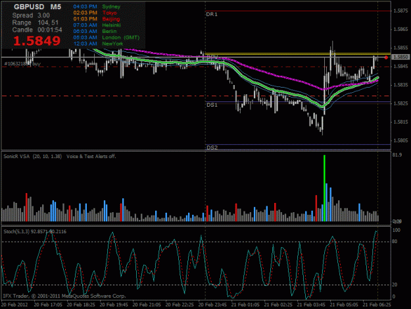Click the 21 Feb 05:05 time label
The width and height of the screenshot is (411, 309).
(x=344, y=305)
